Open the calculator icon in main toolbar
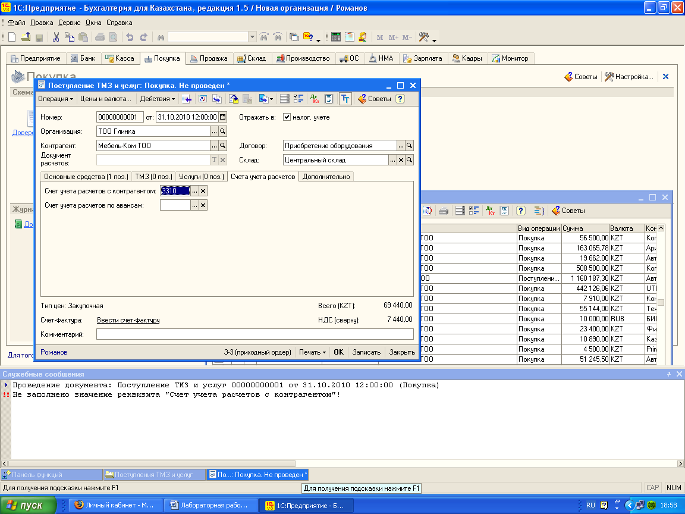 (335, 37)
